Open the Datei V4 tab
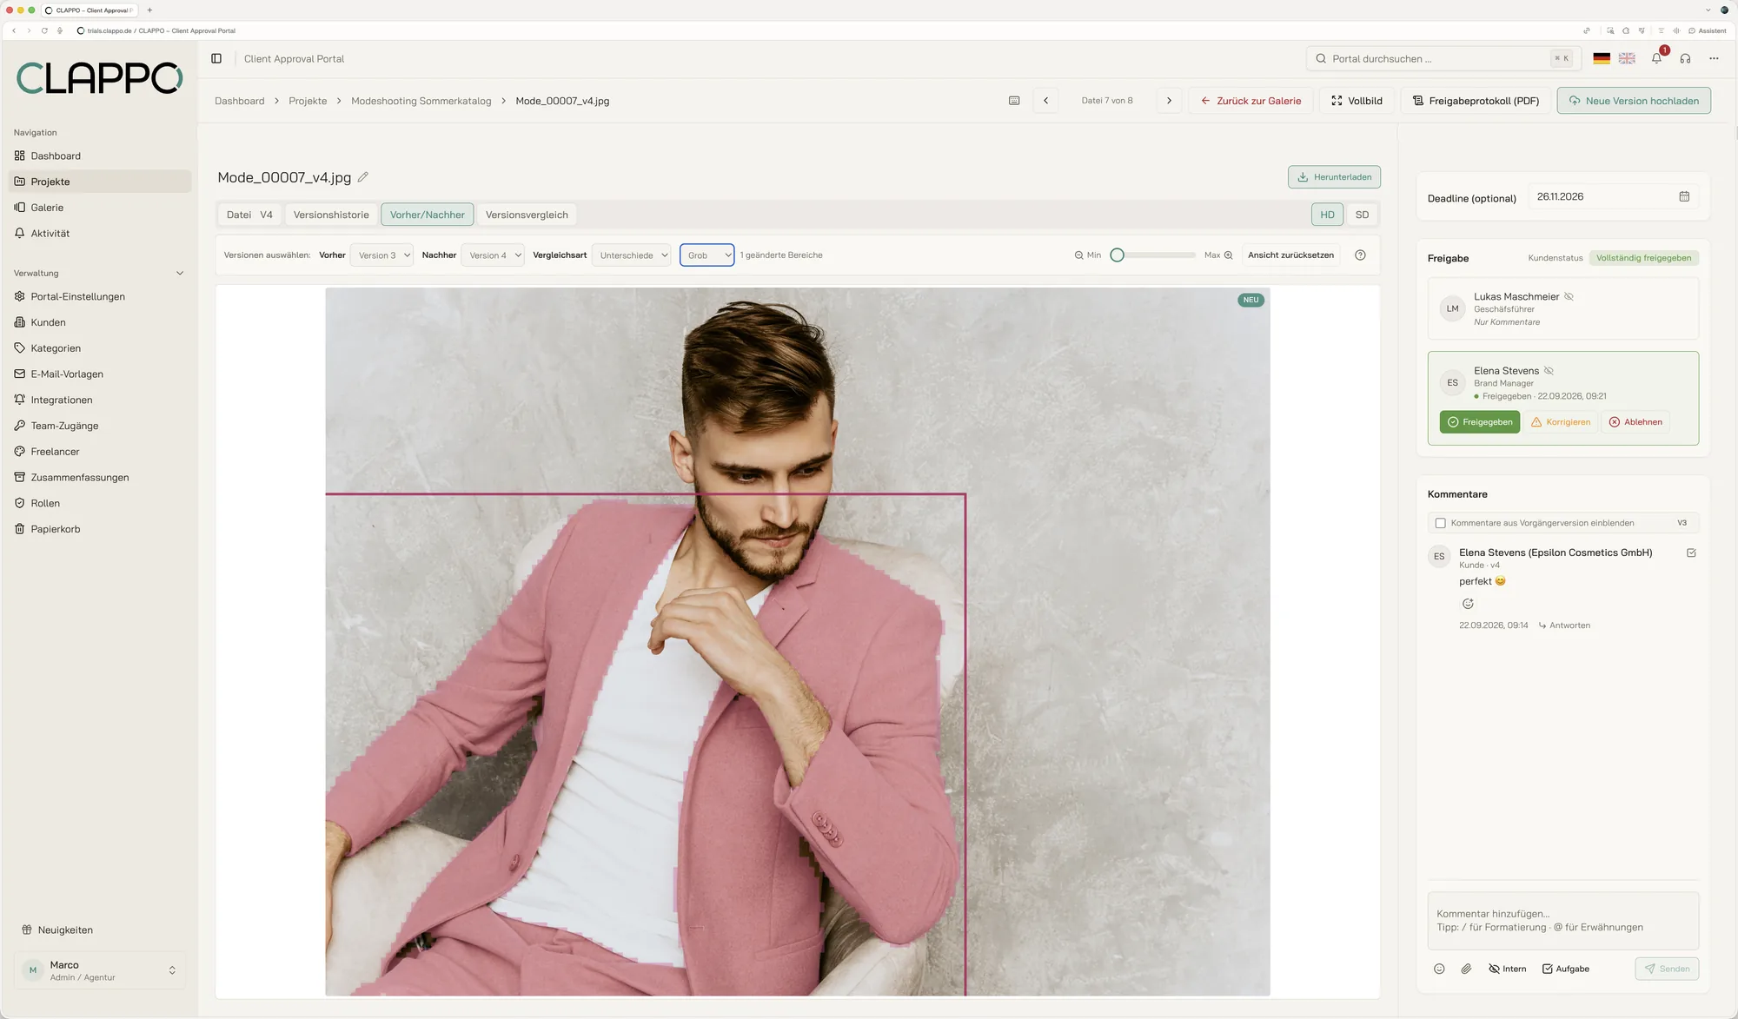The height and width of the screenshot is (1019, 1738). click(249, 215)
